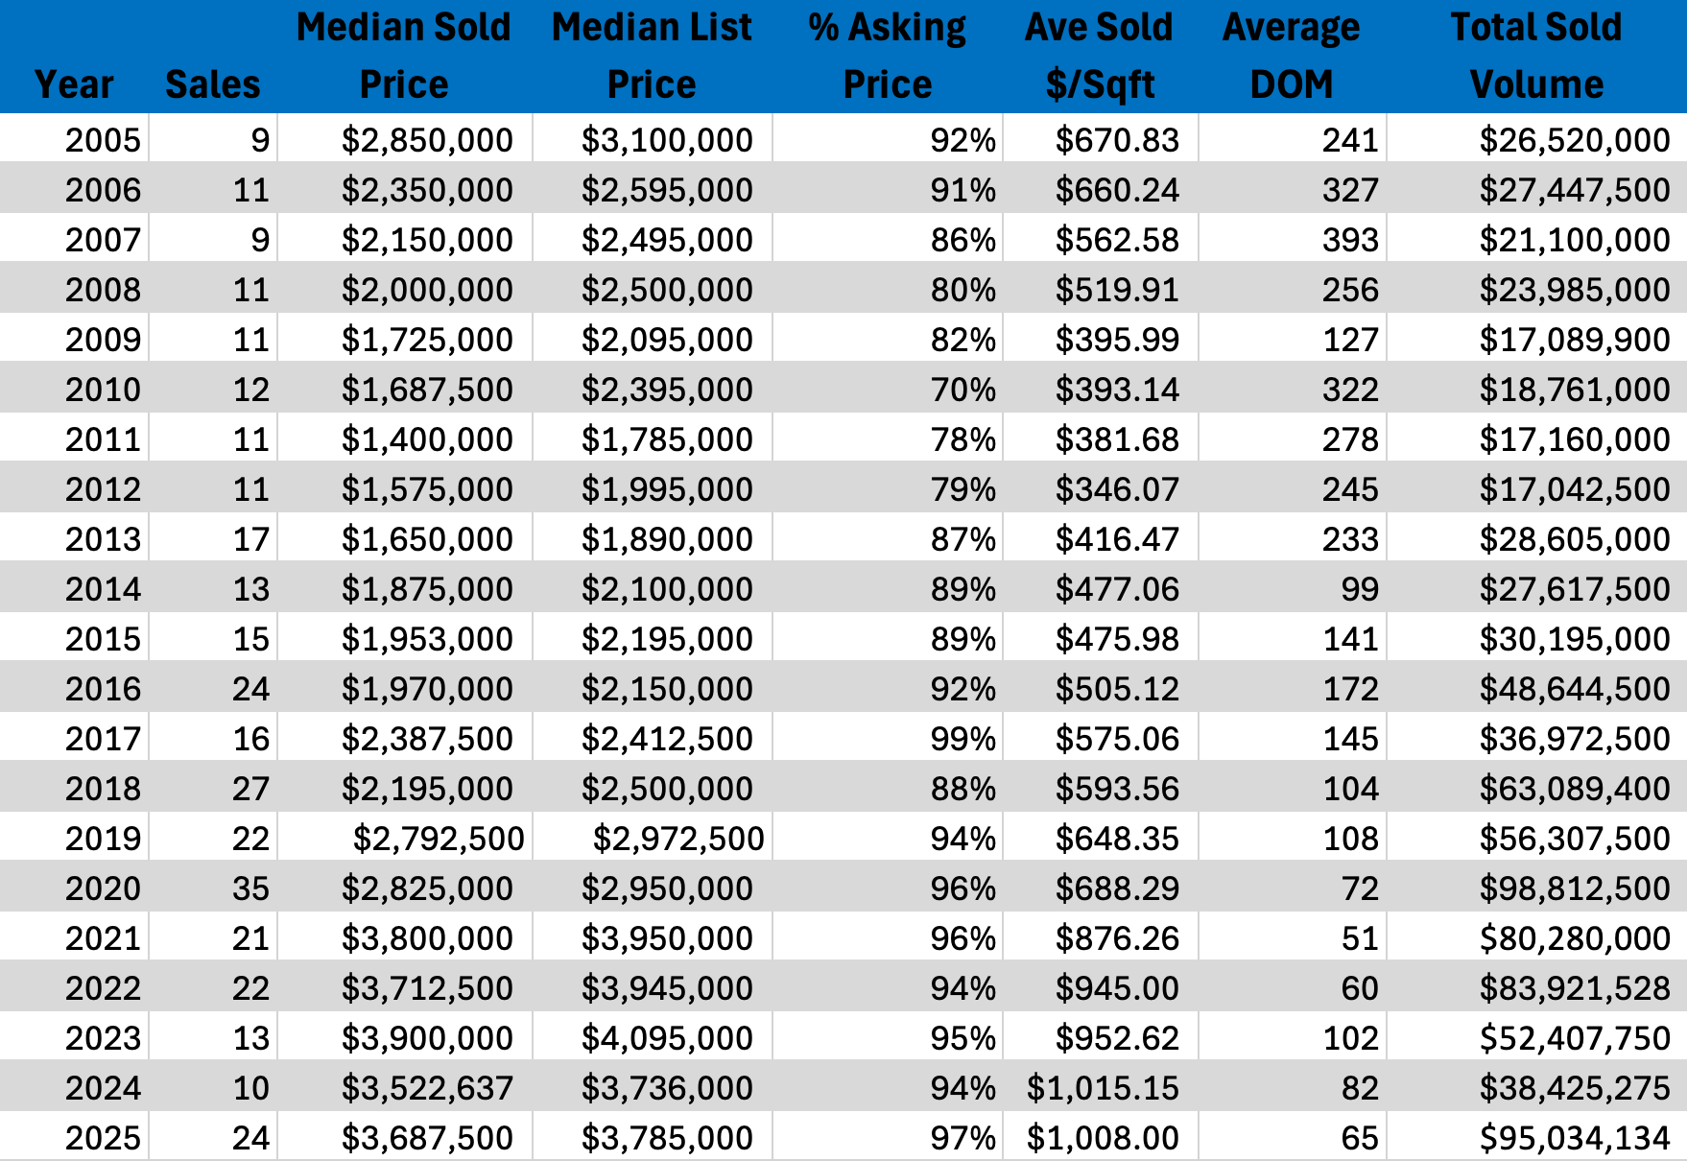Click the Year column header
This screenshot has width=1687, height=1161.
74,84
